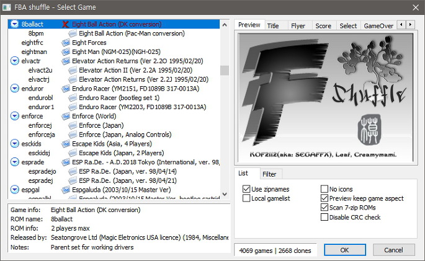
Task: Enable the Local gamelist checkbox
Action: point(246,198)
